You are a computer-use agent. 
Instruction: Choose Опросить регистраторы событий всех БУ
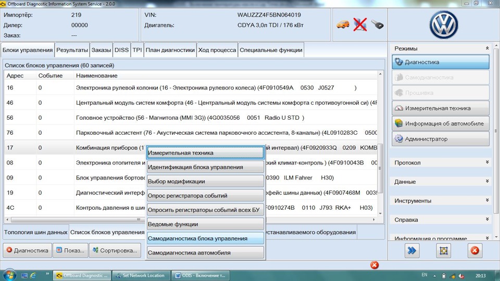point(205,210)
